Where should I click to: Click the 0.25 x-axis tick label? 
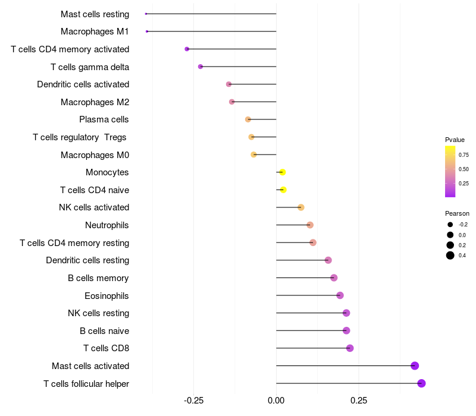[359, 401]
